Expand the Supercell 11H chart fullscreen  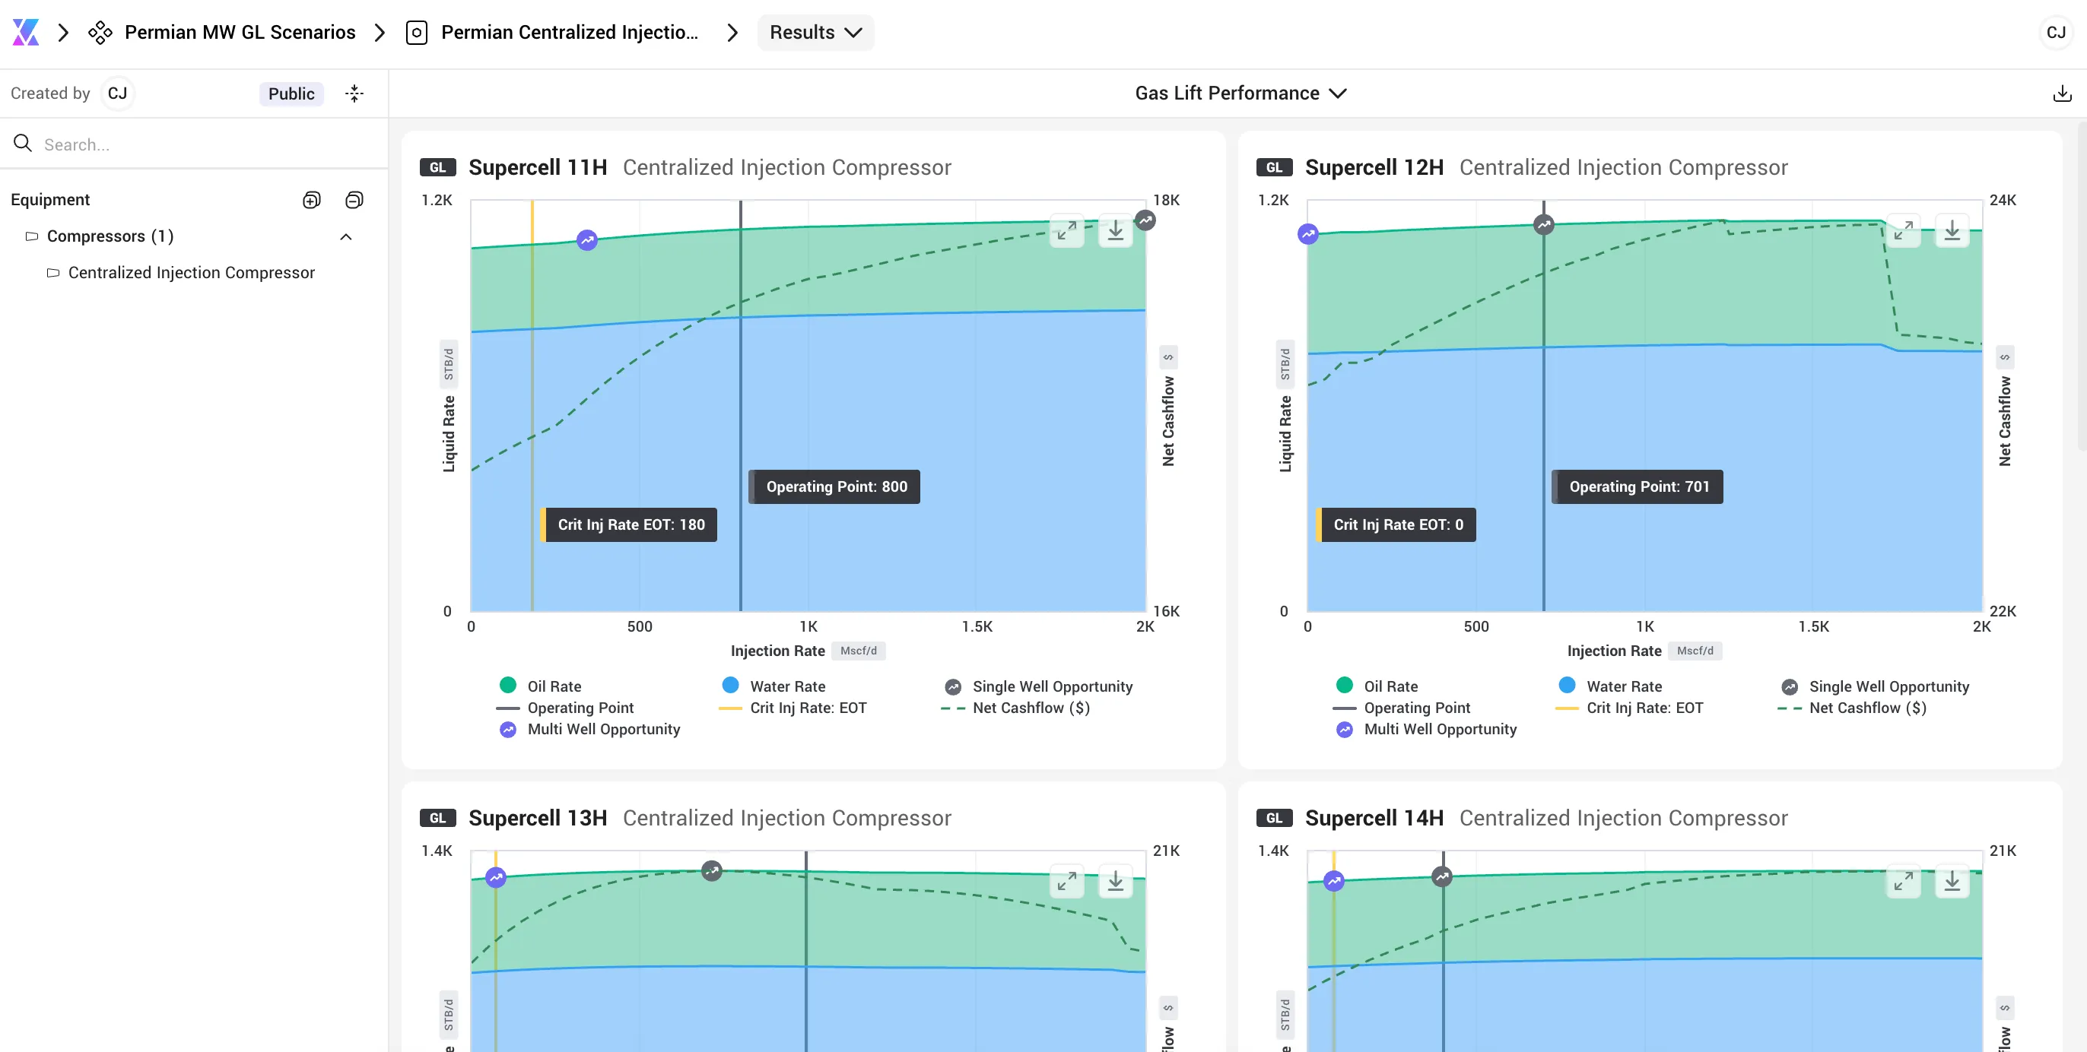(1067, 231)
